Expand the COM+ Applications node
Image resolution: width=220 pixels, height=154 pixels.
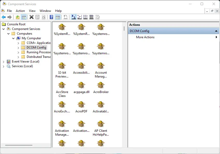click(18, 43)
